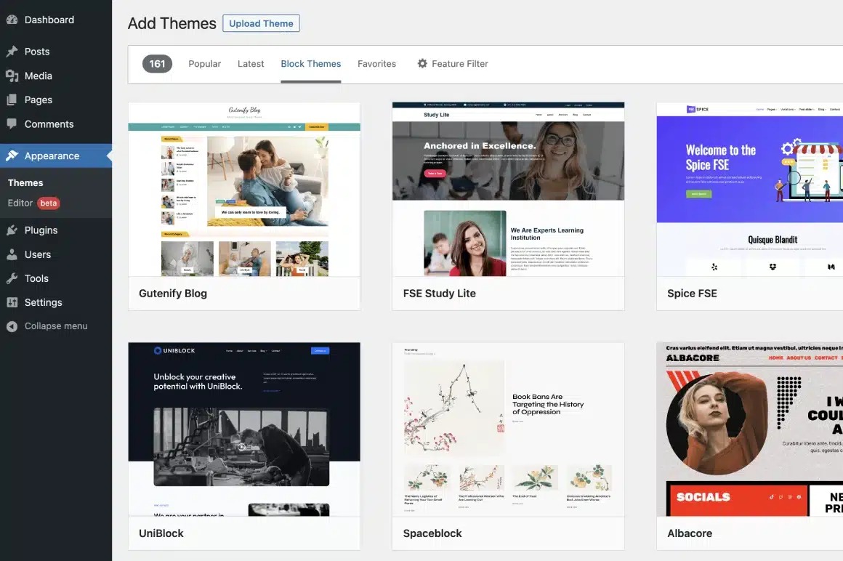The image size is (843, 561).
Task: Open the Editor beta submenu link
Action: tap(33, 203)
